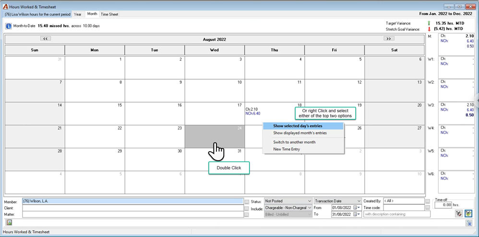Click the bottom-right clear icon with X
The height and width of the screenshot is (237, 479).
click(468, 224)
